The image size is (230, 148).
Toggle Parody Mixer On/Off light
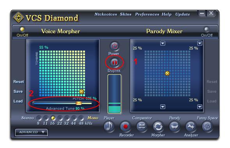207,29
